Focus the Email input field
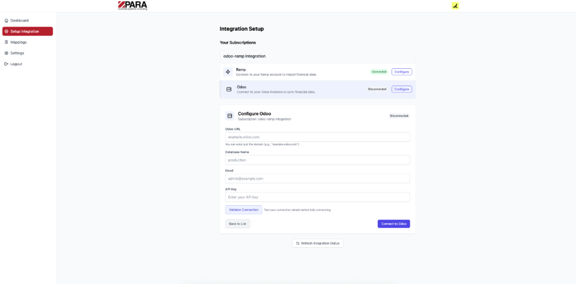This screenshot has width=576, height=284. 318,179
